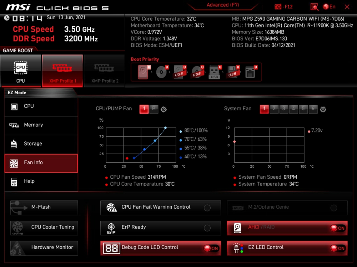Change language via the En globe icon

click(329, 7)
